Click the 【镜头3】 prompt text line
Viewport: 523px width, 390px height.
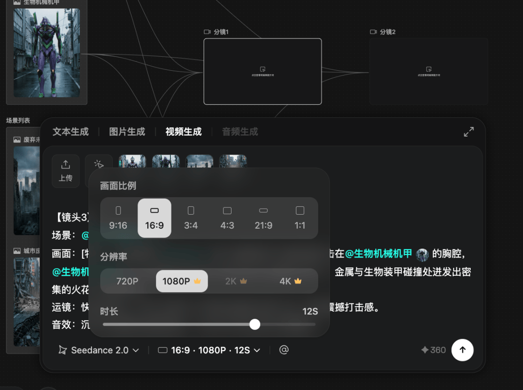click(71, 218)
